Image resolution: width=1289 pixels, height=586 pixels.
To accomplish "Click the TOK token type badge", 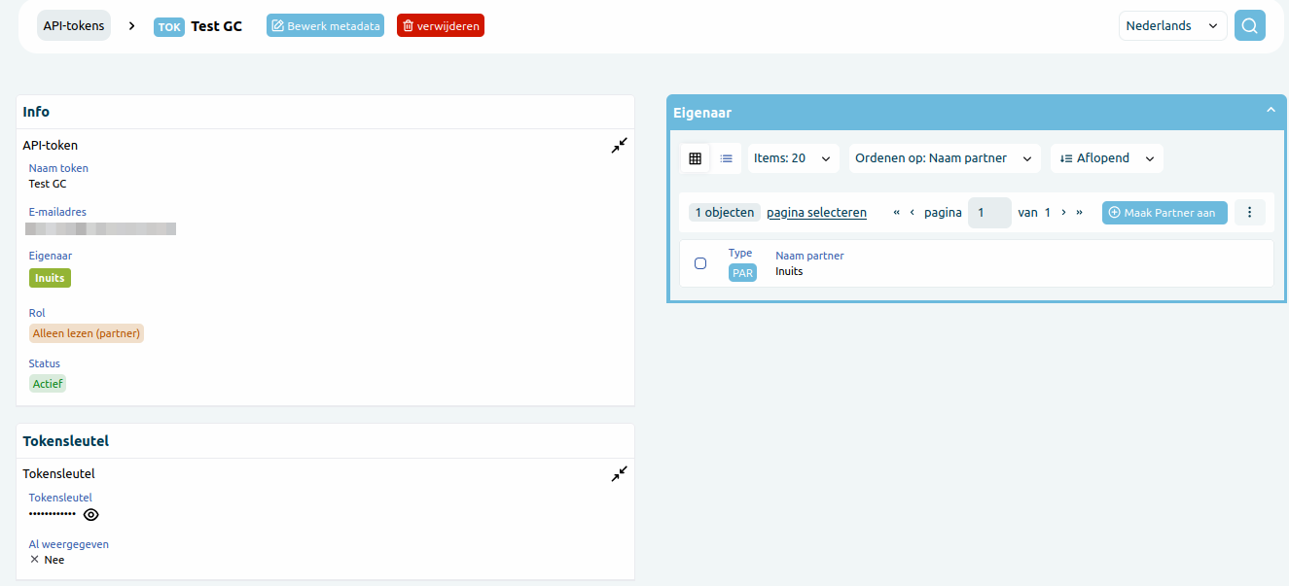I will pos(169,27).
